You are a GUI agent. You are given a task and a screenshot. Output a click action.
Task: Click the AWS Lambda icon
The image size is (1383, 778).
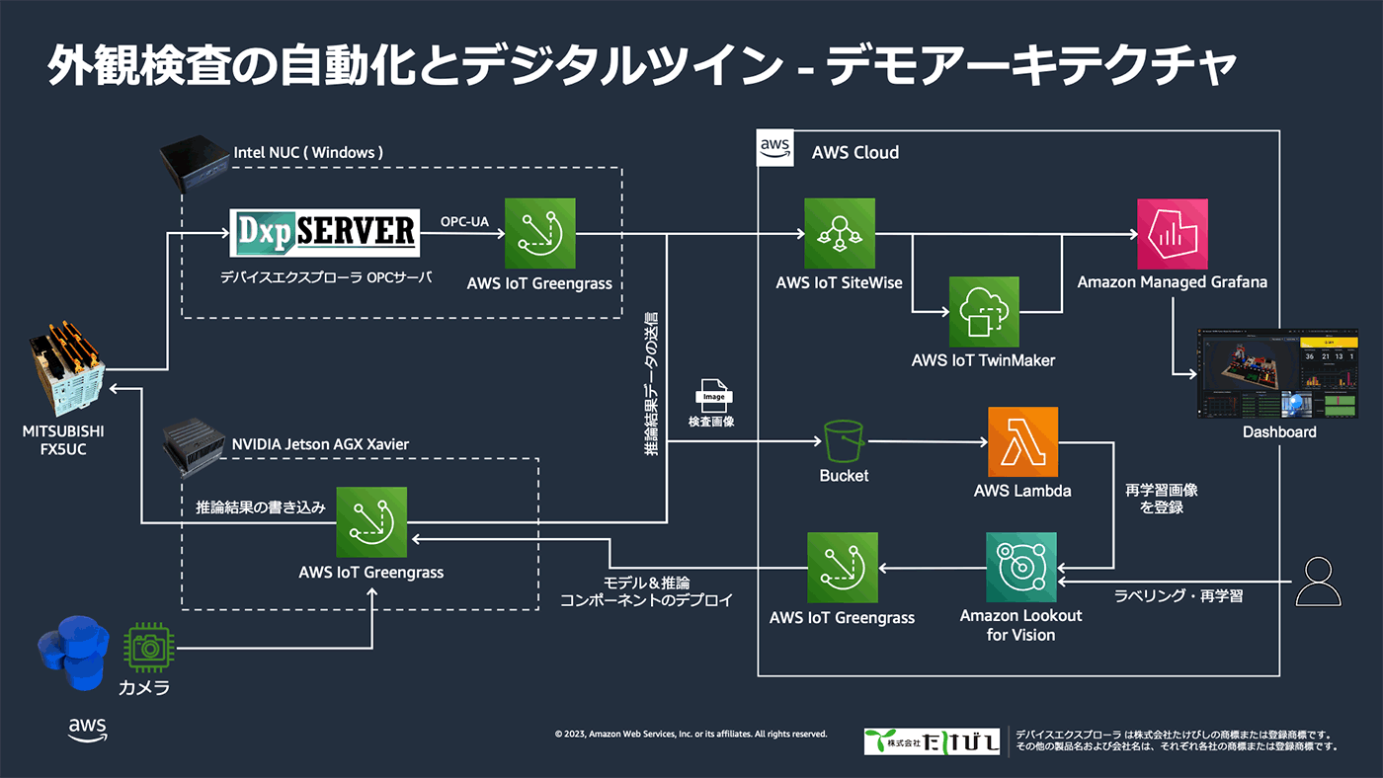(x=1022, y=441)
